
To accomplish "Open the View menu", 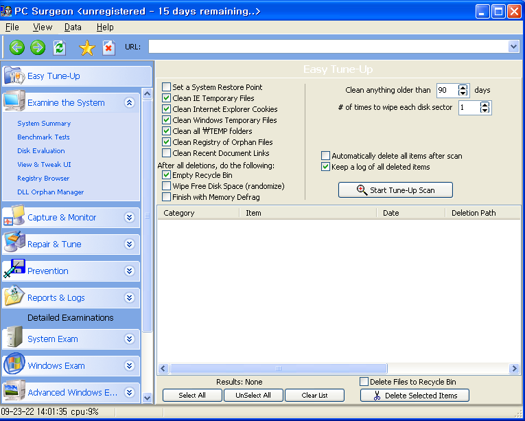I will [43, 27].
